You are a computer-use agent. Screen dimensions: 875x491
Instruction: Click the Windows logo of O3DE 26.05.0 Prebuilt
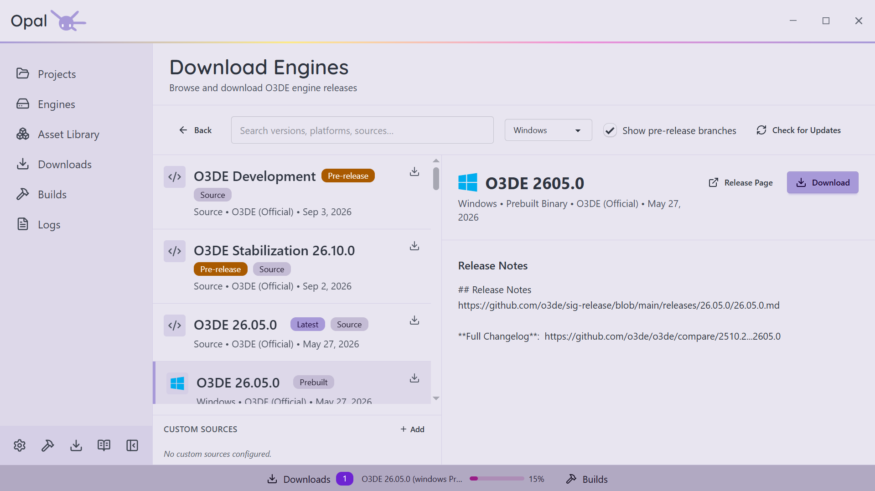(177, 383)
